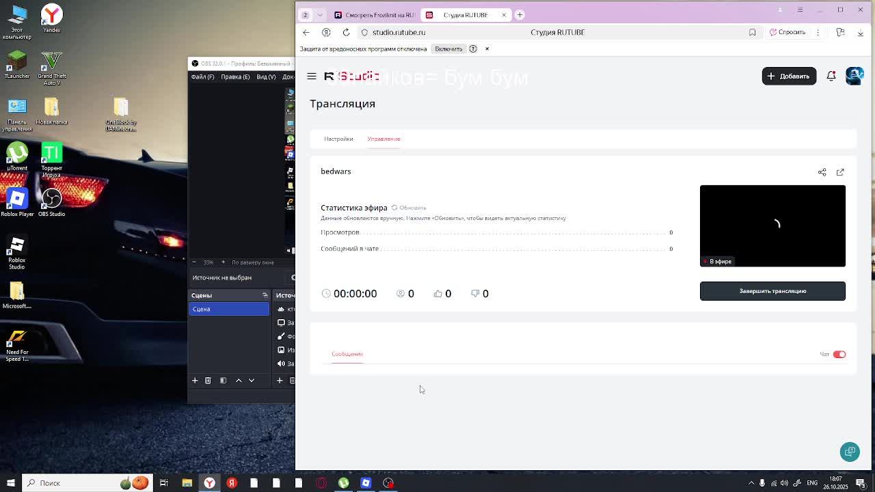
Task: Open a new browser tab
Action: tap(520, 15)
